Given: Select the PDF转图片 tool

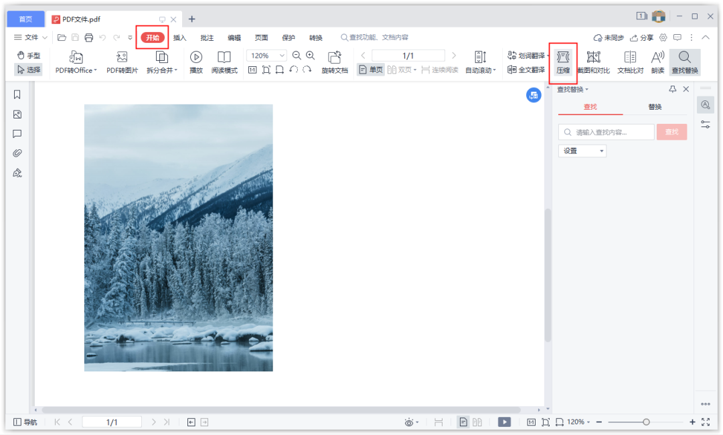Looking at the screenshot, I should [121, 62].
